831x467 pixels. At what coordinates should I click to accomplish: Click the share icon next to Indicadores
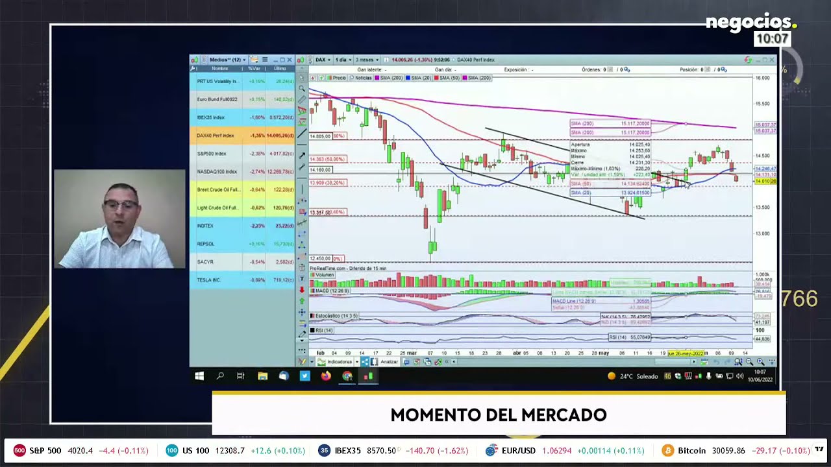click(365, 361)
